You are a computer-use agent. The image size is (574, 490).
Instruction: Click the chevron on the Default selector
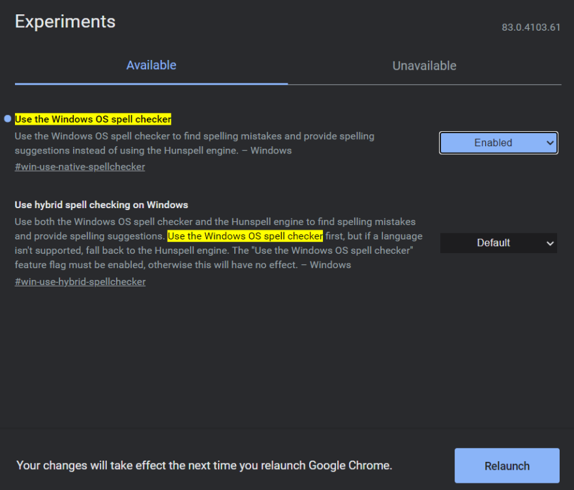click(550, 243)
